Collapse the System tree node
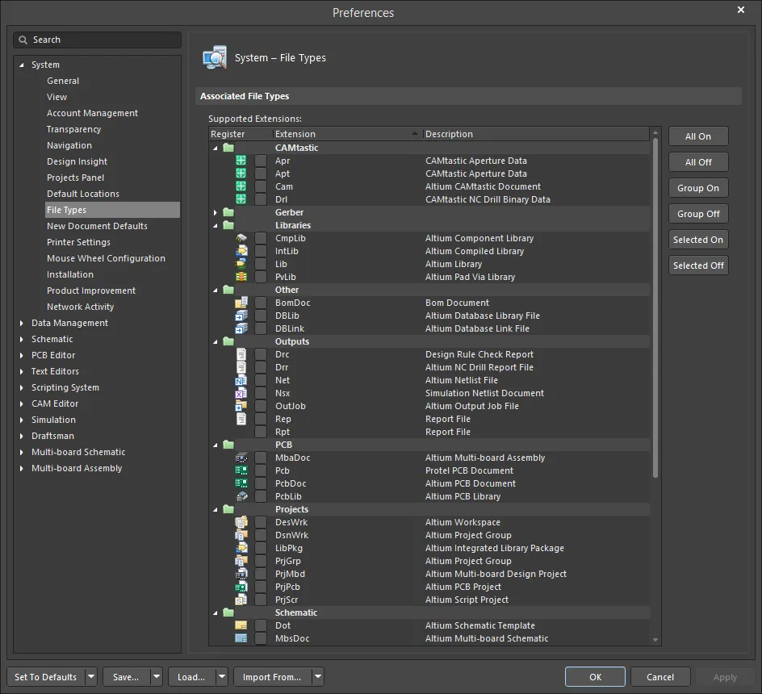This screenshot has height=694, width=762. (x=21, y=65)
